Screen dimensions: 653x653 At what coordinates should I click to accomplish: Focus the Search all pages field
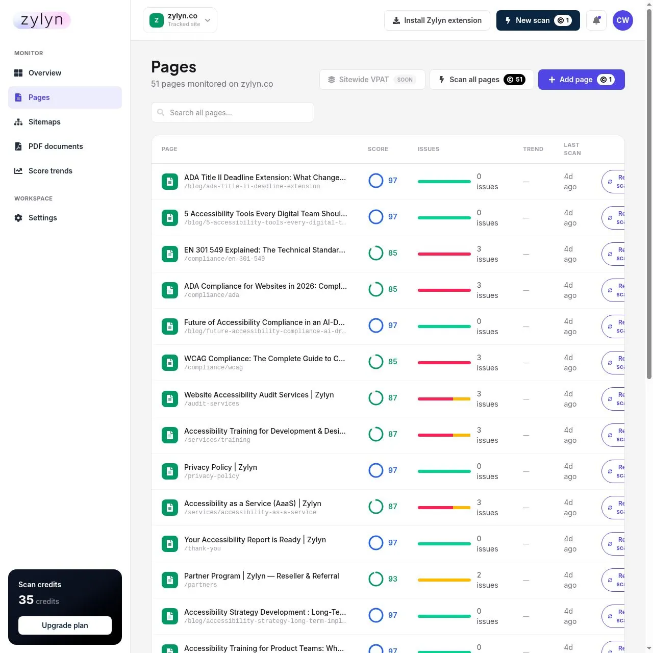[233, 112]
